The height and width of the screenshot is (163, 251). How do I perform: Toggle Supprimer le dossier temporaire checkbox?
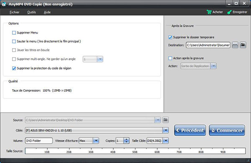pyautogui.click(x=170, y=37)
